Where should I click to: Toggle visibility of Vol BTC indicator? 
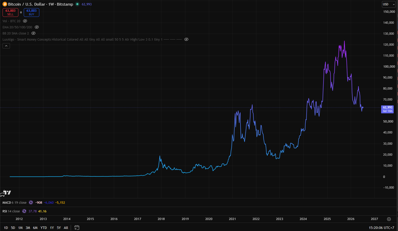click(25, 21)
